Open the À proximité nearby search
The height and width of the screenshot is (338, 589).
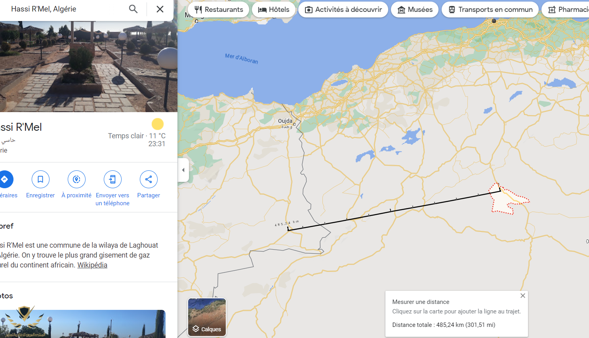pyautogui.click(x=76, y=180)
